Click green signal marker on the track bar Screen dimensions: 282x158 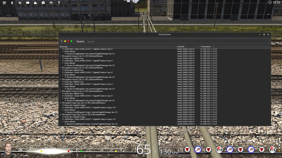coord(81,151)
